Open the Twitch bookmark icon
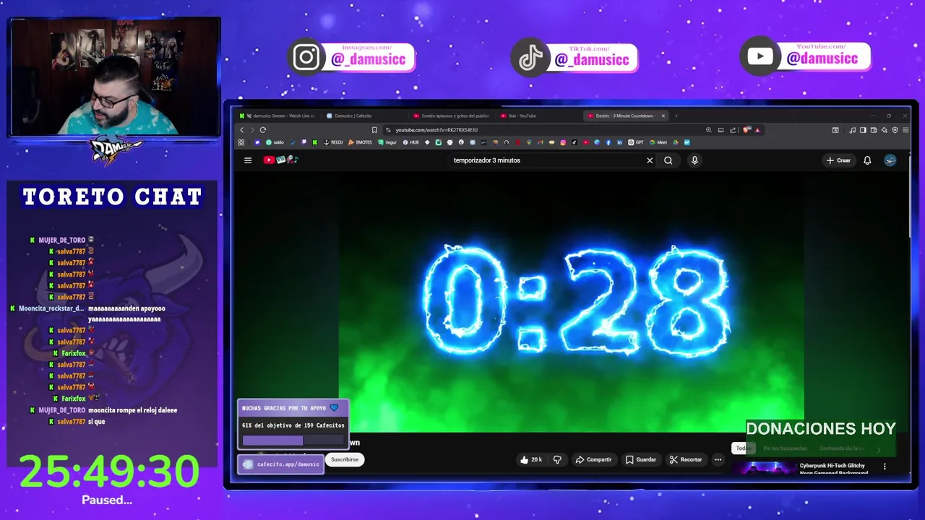The width and height of the screenshot is (925, 520). coord(304,142)
